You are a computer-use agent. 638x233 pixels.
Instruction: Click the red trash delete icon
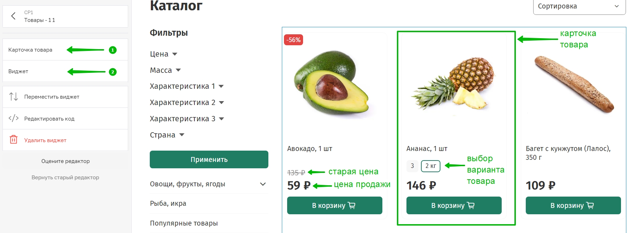tap(13, 140)
